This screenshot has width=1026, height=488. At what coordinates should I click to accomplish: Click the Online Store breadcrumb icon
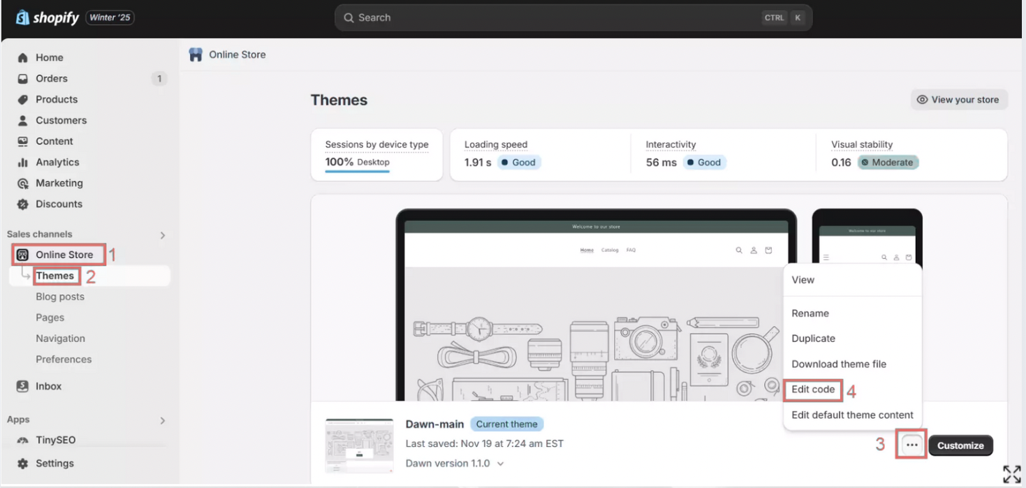196,54
